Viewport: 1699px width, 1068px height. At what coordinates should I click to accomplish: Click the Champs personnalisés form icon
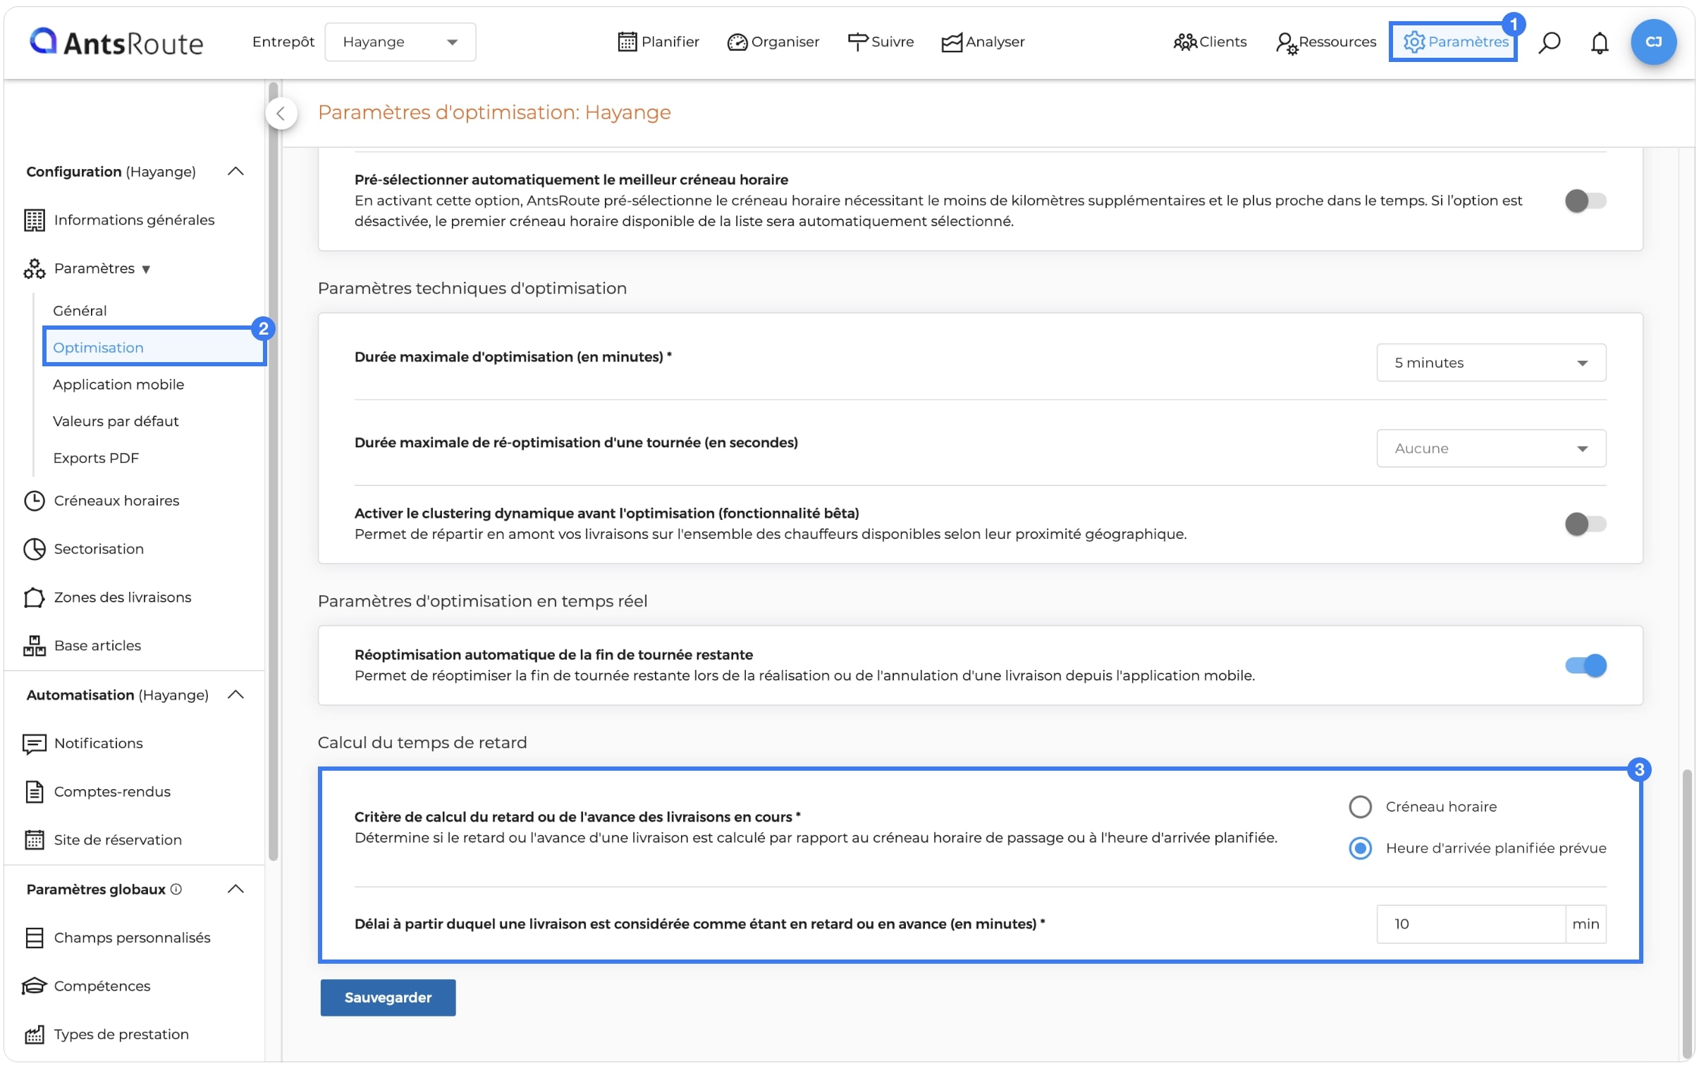click(34, 938)
